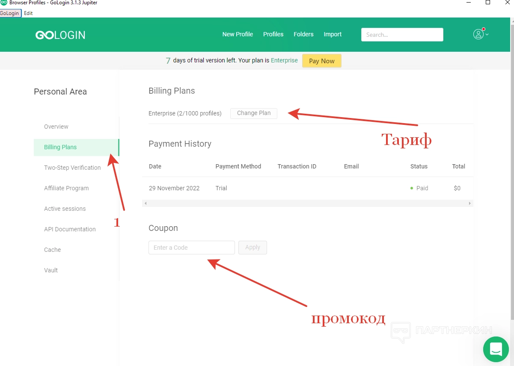Open the Cache settings
Image resolution: width=514 pixels, height=366 pixels.
pyautogui.click(x=52, y=250)
